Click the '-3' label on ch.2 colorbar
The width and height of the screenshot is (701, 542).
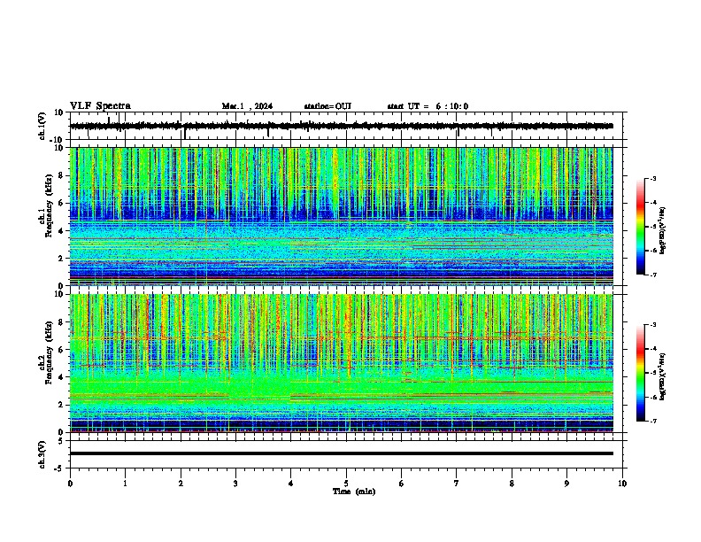point(653,325)
